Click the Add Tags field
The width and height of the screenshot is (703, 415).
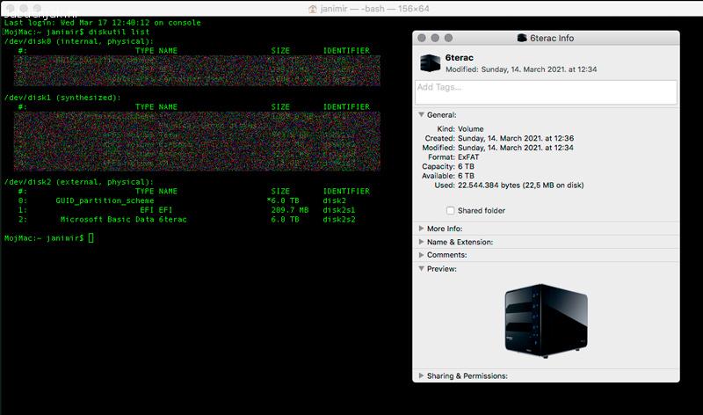(545, 92)
